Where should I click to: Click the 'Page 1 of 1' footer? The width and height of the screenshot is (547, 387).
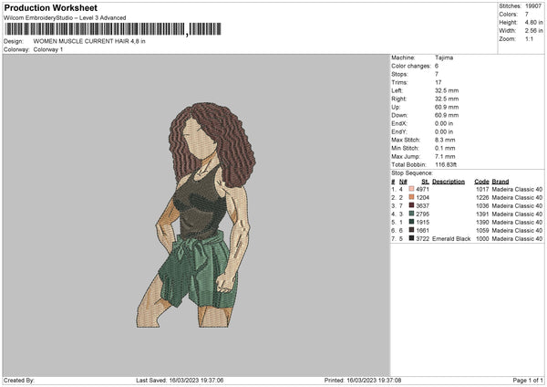(528, 381)
